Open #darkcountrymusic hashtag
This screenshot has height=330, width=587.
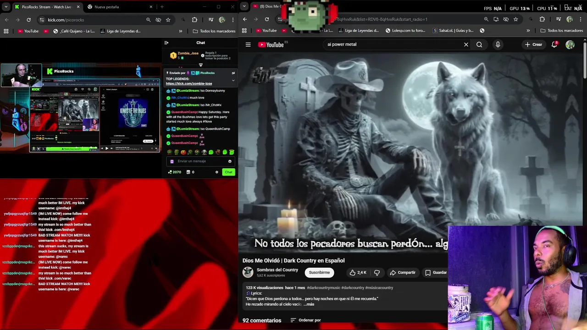coord(324,288)
